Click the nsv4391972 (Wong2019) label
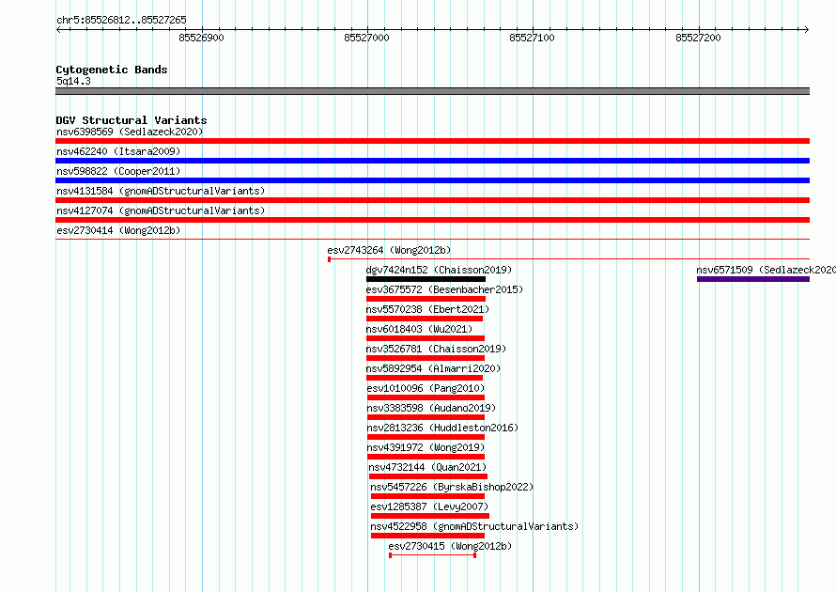836x592 pixels. point(426,447)
